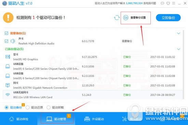The width and height of the screenshot is (188, 125).
Task: Click the wireless LAN wifi icon
Action: 8,95
